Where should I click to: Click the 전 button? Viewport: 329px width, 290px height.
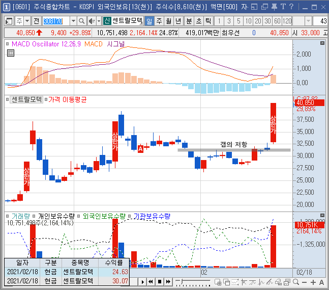click(x=36, y=21)
